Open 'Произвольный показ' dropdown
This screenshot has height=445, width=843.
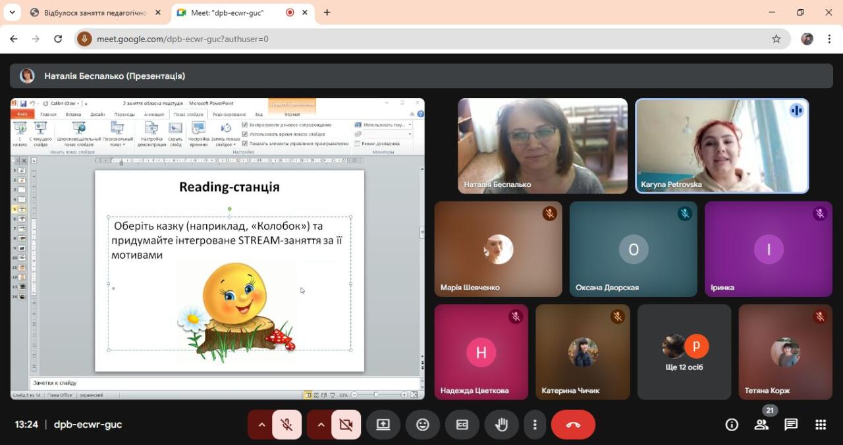[119, 134]
